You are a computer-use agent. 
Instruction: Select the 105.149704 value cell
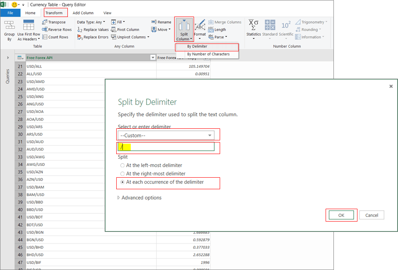point(183,66)
